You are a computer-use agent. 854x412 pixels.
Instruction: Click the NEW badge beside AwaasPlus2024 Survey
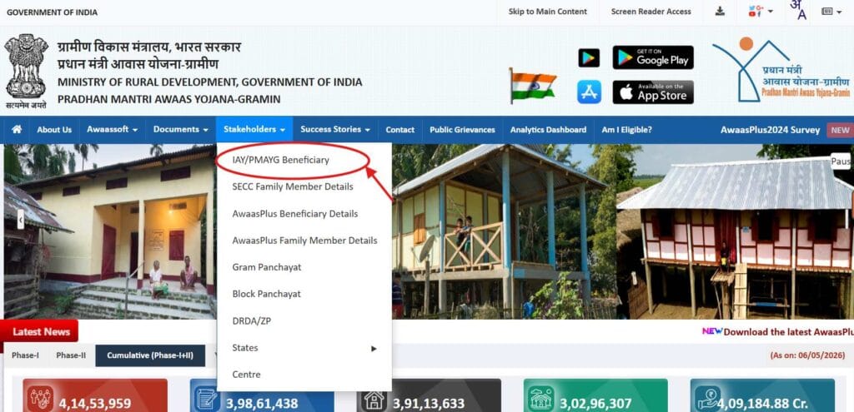coord(840,130)
